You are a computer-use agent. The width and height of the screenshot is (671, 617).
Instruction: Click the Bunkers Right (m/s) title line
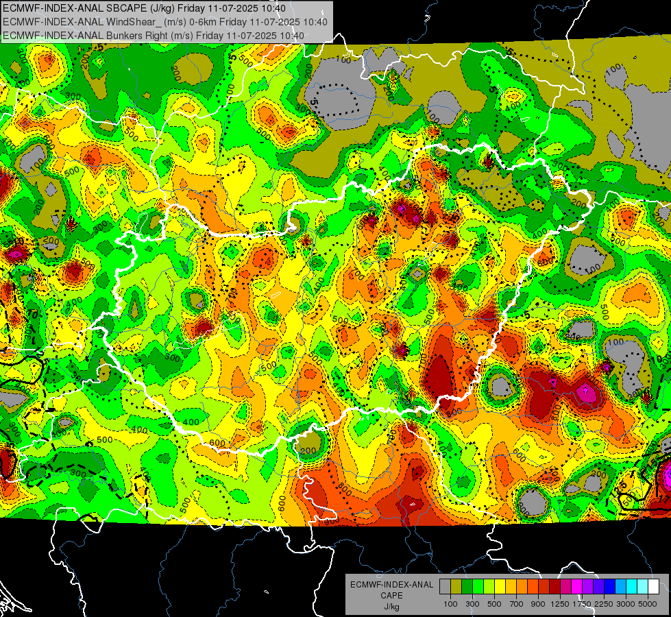[x=154, y=36]
